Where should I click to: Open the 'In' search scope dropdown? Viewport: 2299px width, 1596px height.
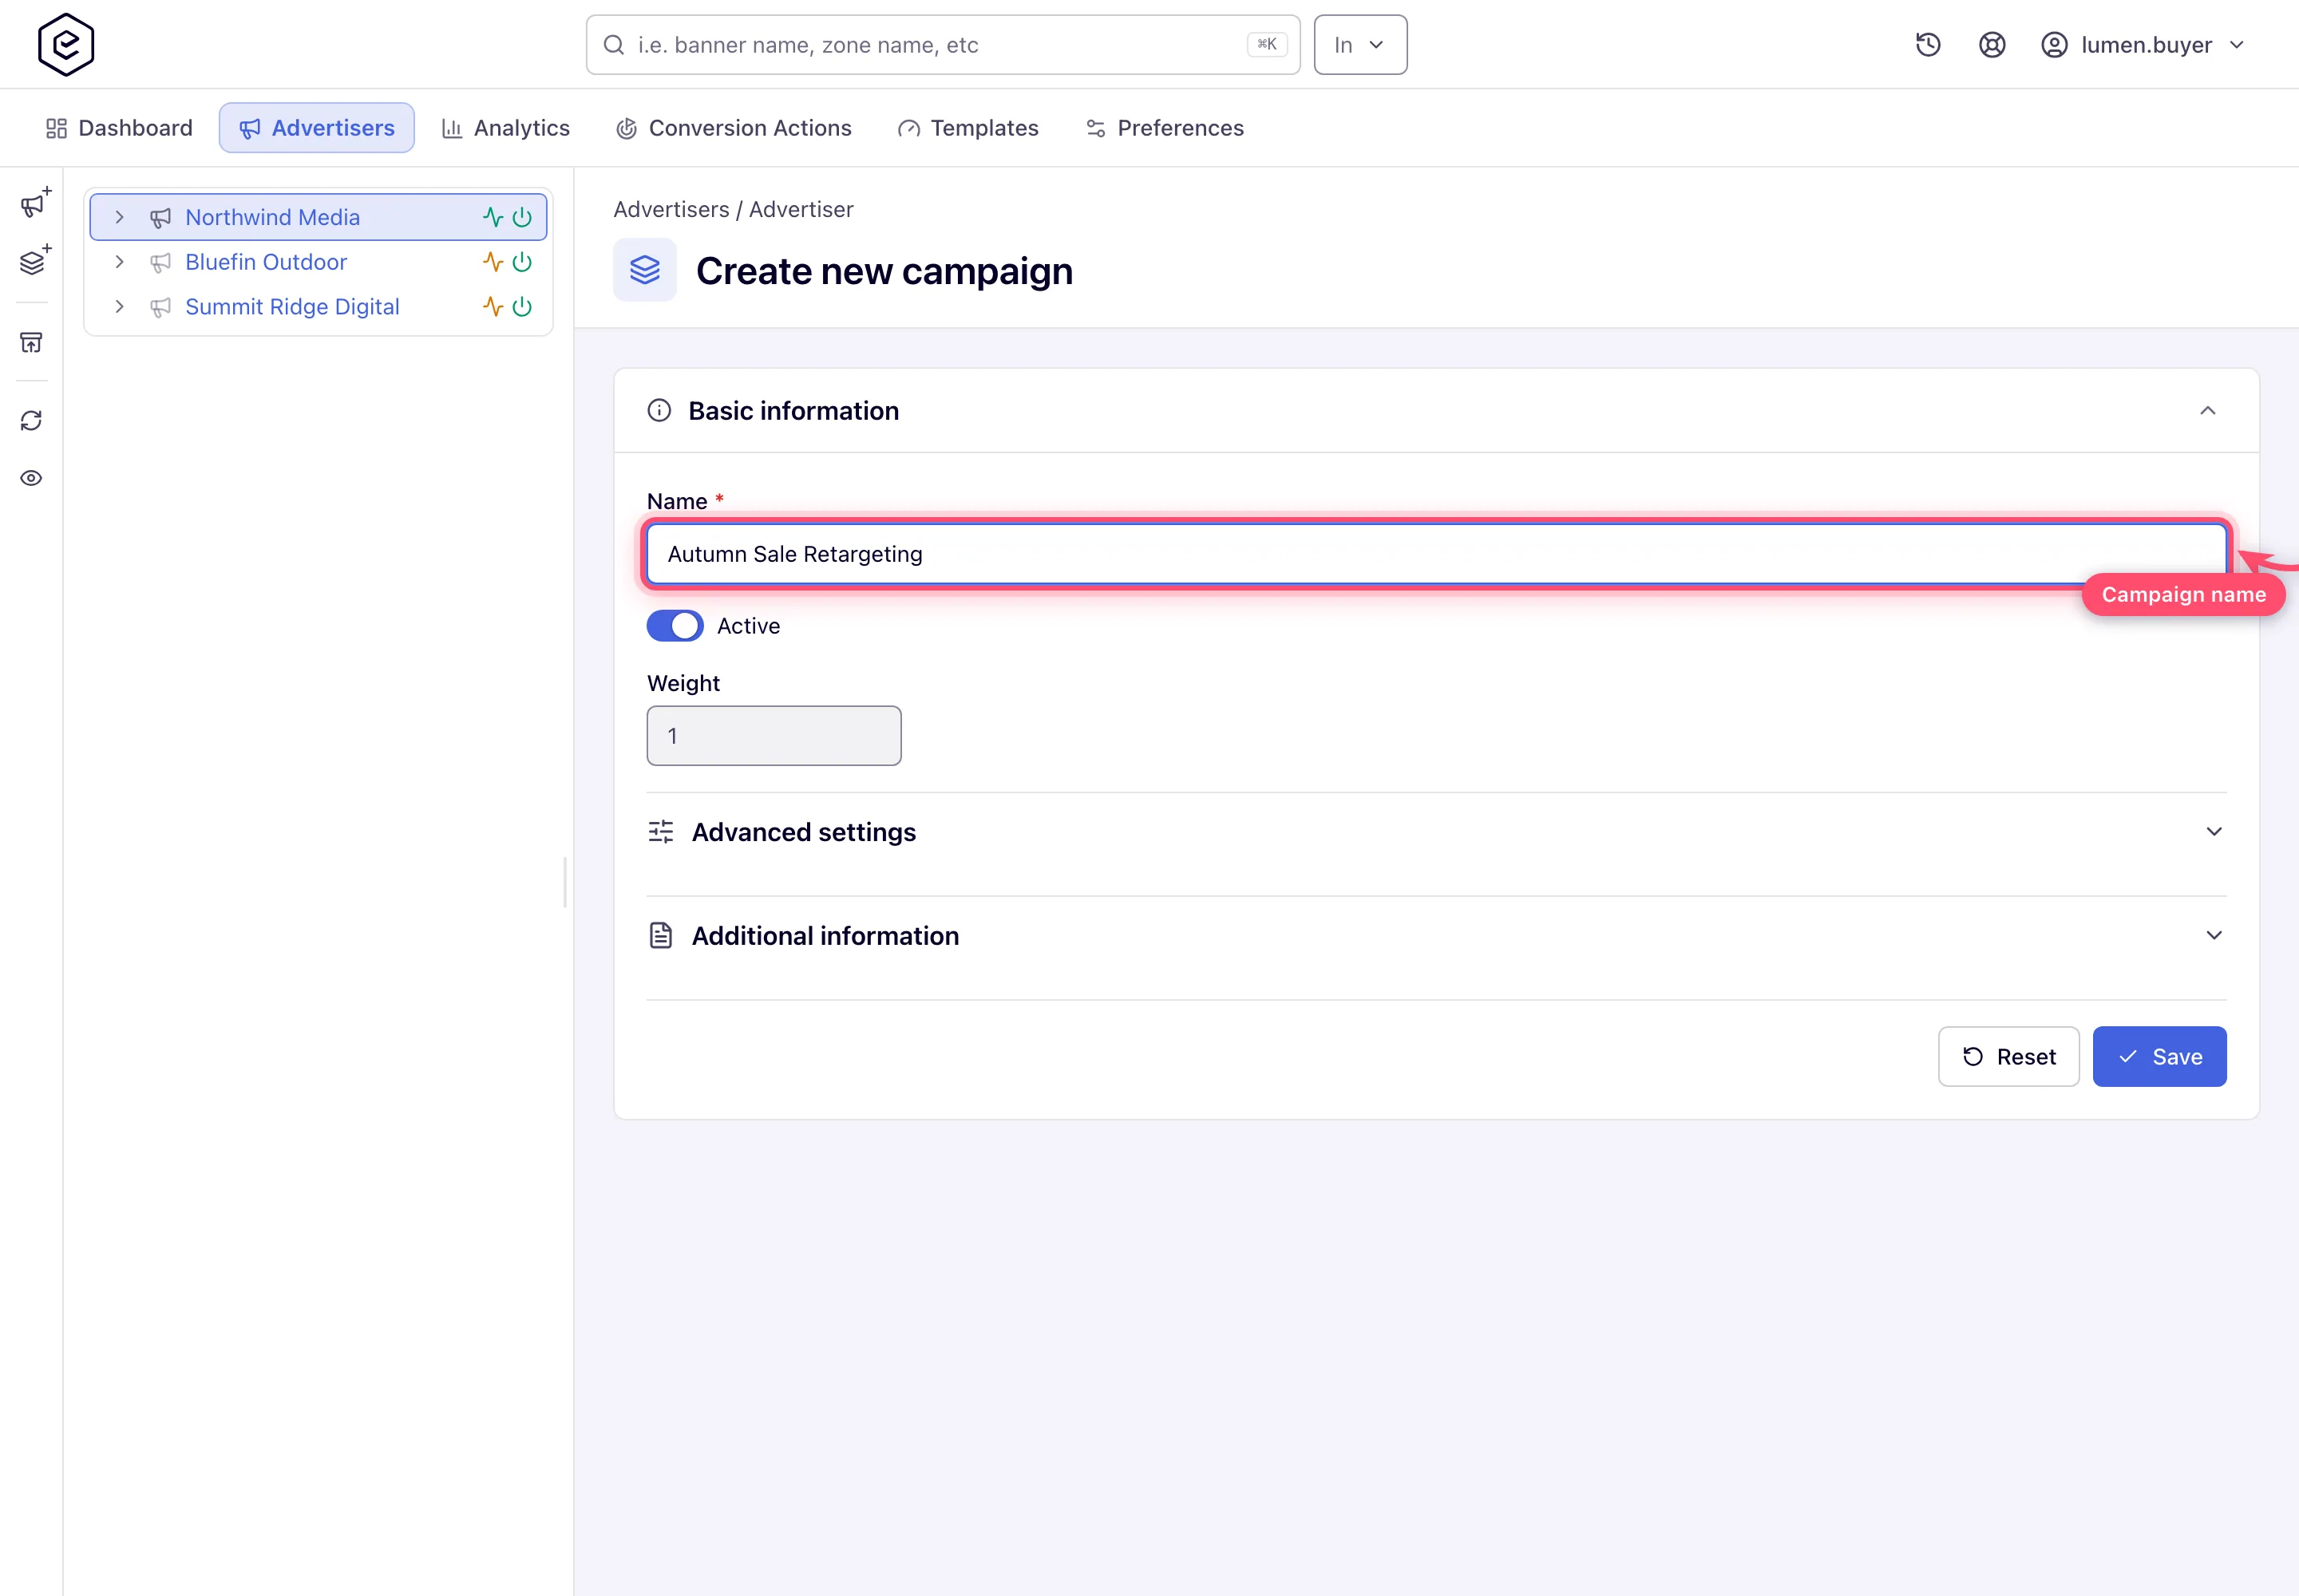tap(1360, 45)
